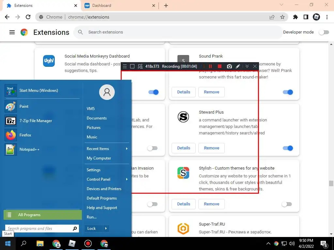
Task: Open the recorder hamburger menu
Action: coord(125,66)
